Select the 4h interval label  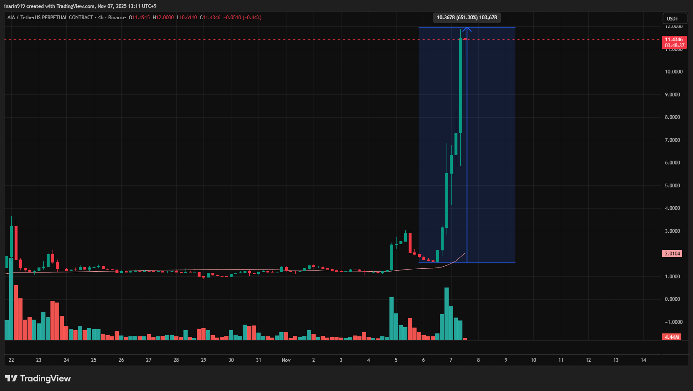[100, 18]
